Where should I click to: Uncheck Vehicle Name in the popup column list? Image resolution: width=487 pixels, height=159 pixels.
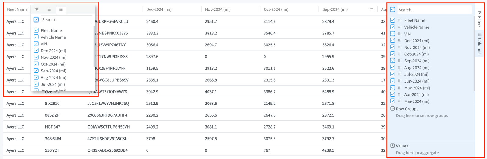(36, 37)
